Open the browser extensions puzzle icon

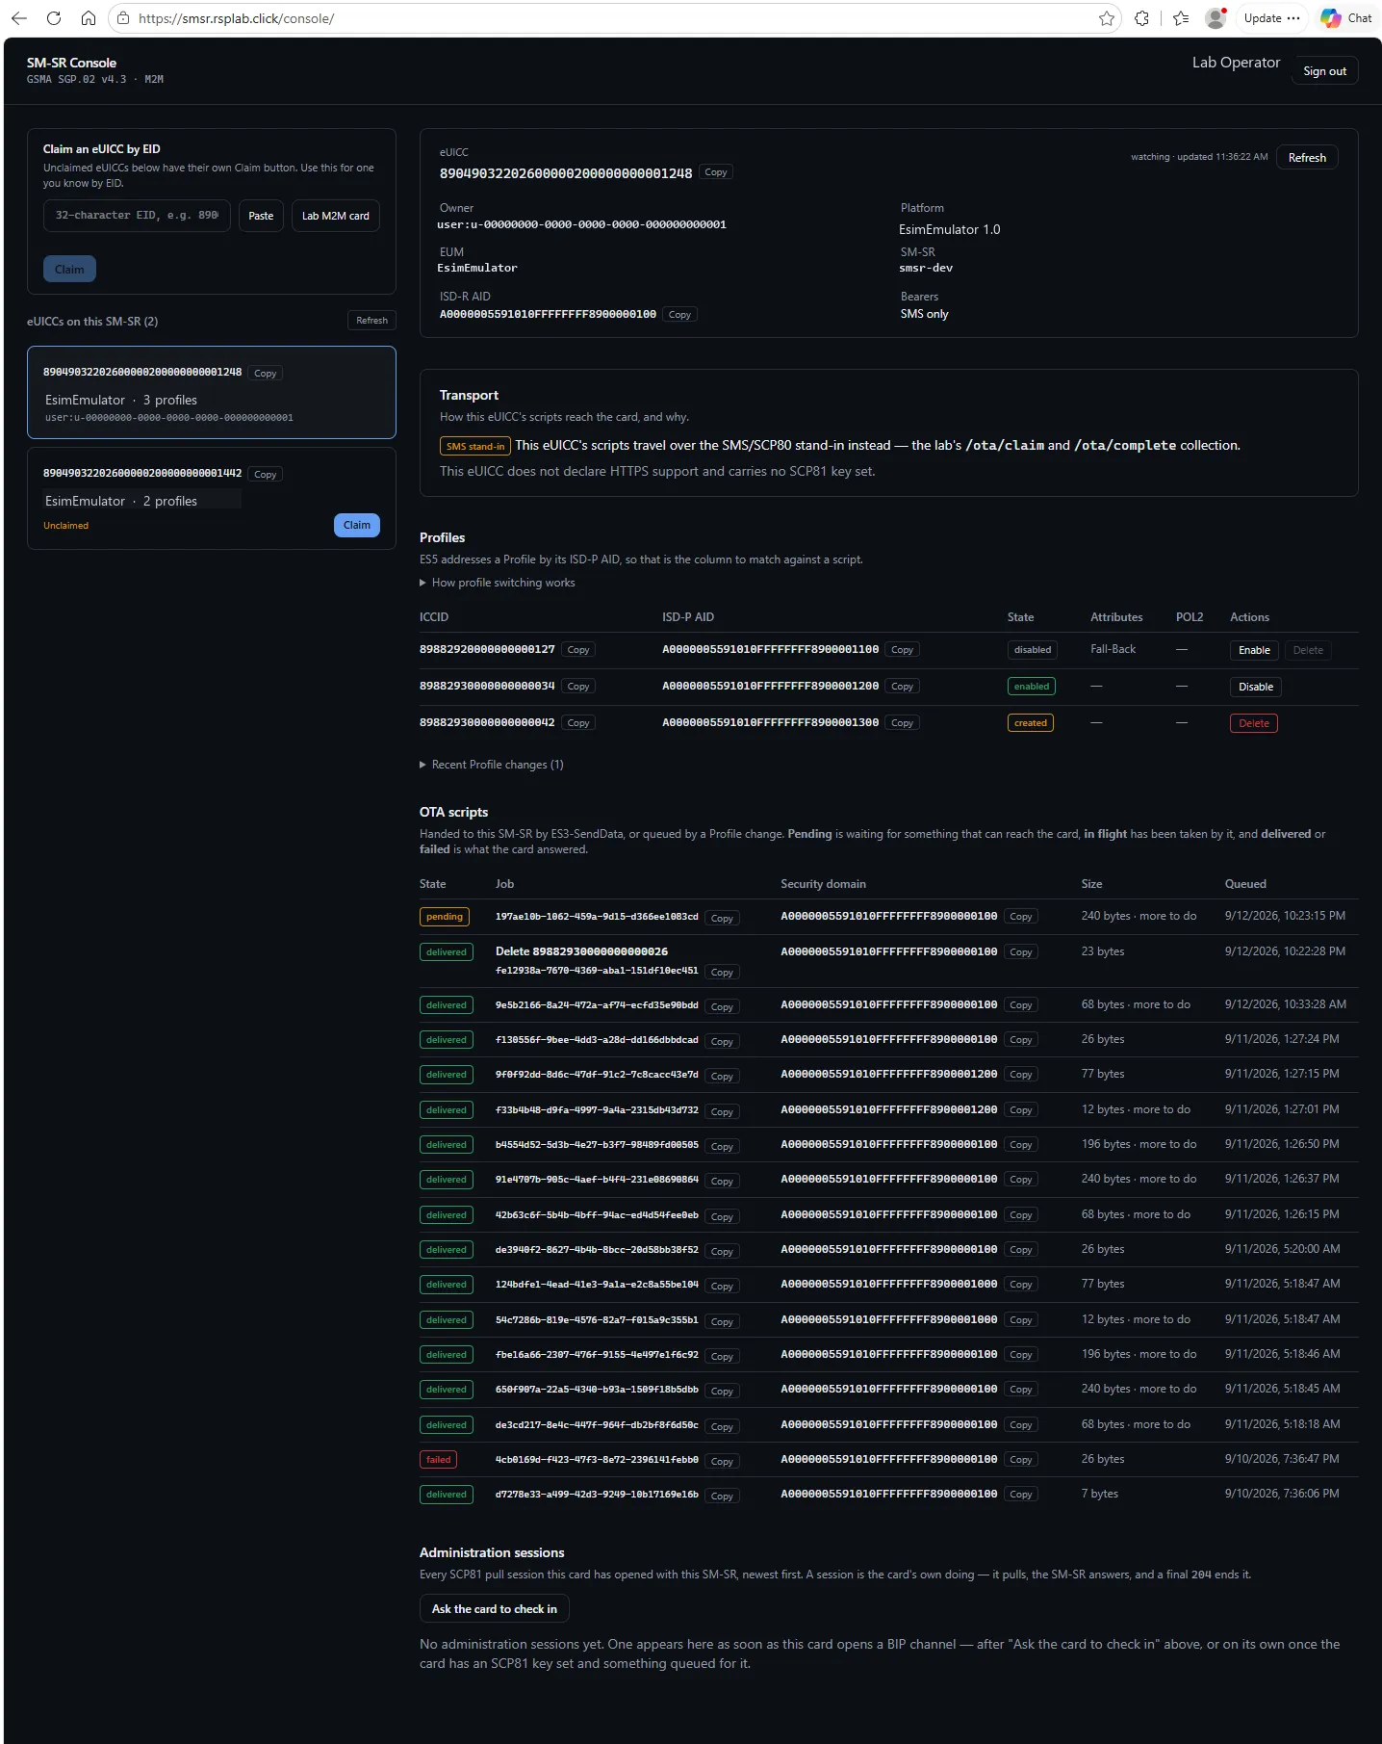[x=1142, y=18]
